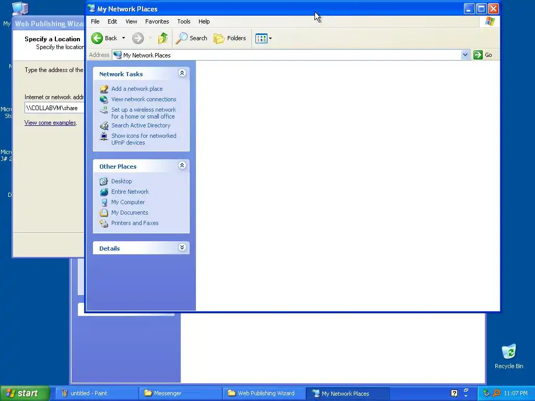
Task: Open the Edit menu
Action: pos(112,21)
